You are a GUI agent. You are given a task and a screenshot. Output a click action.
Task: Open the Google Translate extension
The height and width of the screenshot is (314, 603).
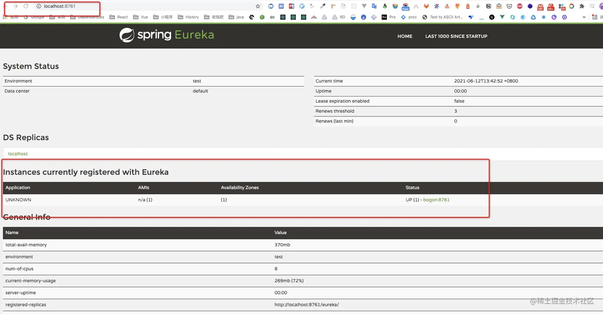pyautogui.click(x=374, y=6)
